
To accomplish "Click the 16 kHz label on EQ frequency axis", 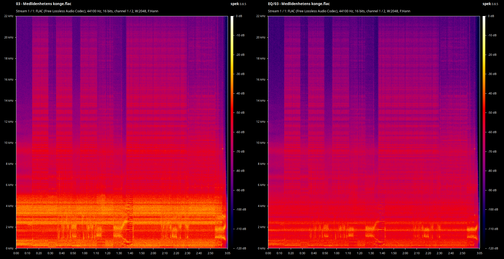I will [261, 79].
